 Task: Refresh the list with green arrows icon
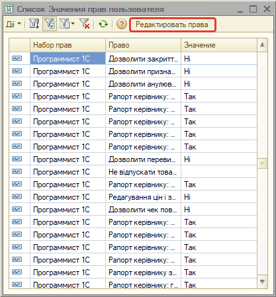point(103,24)
